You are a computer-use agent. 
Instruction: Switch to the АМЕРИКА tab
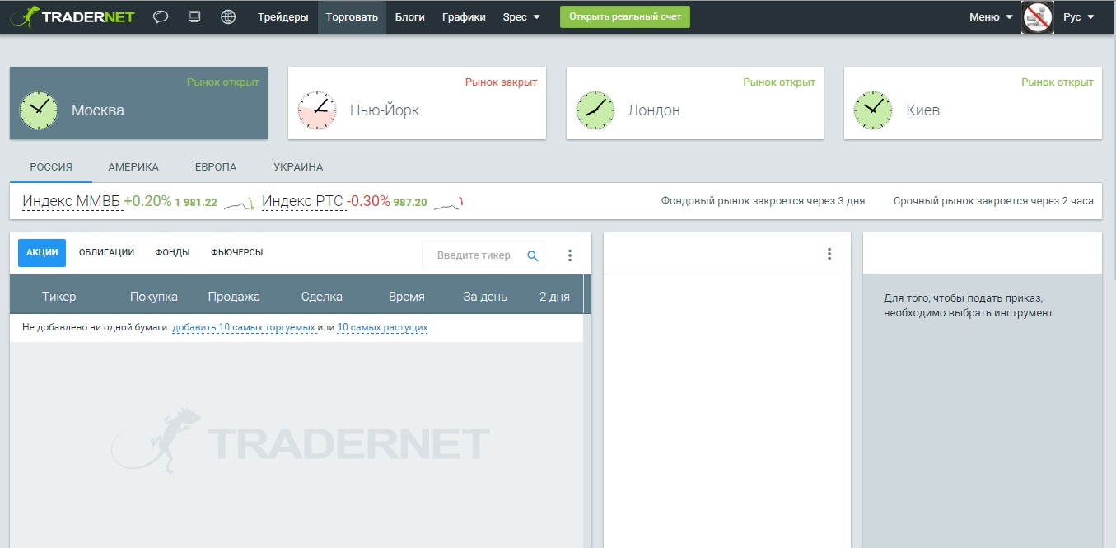point(133,166)
